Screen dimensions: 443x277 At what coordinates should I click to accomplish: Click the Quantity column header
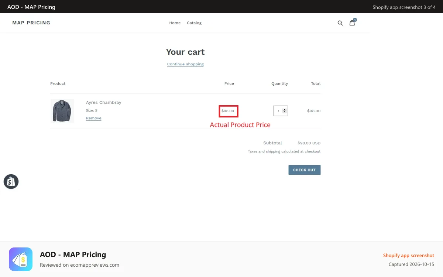point(280,83)
